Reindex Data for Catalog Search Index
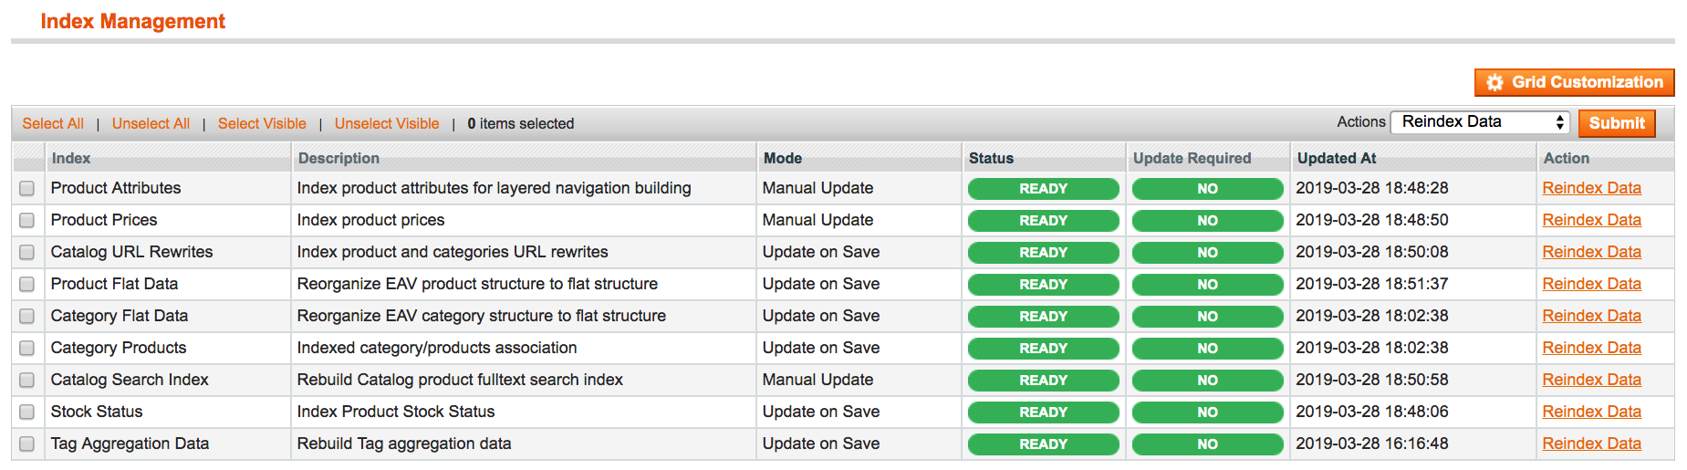Screen dimensions: 1687x470 click(1591, 380)
